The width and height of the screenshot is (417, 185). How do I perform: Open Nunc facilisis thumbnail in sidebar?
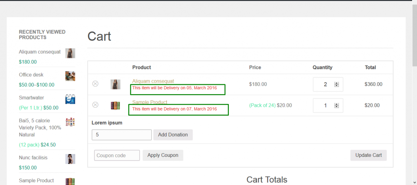click(x=70, y=159)
